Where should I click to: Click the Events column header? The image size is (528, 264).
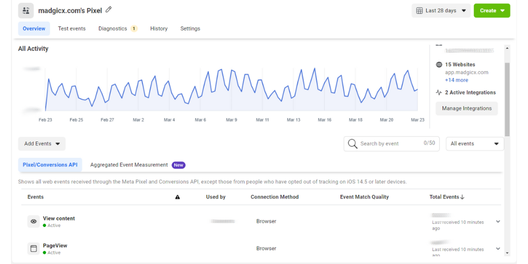35,197
